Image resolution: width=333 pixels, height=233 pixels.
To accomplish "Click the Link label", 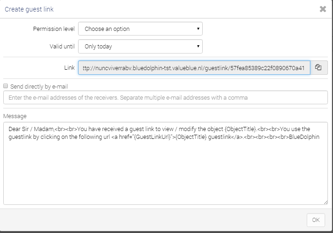I will (x=69, y=67).
